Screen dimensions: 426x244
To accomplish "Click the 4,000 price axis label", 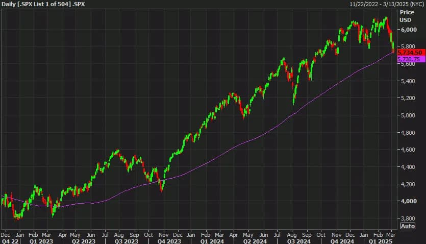I will (408, 201).
